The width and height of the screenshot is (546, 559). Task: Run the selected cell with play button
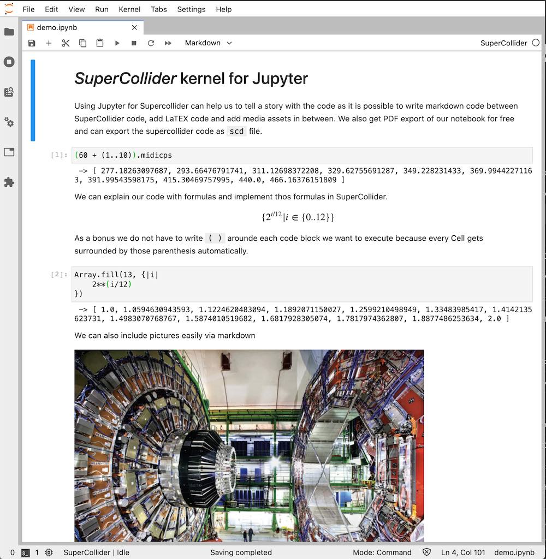click(117, 43)
